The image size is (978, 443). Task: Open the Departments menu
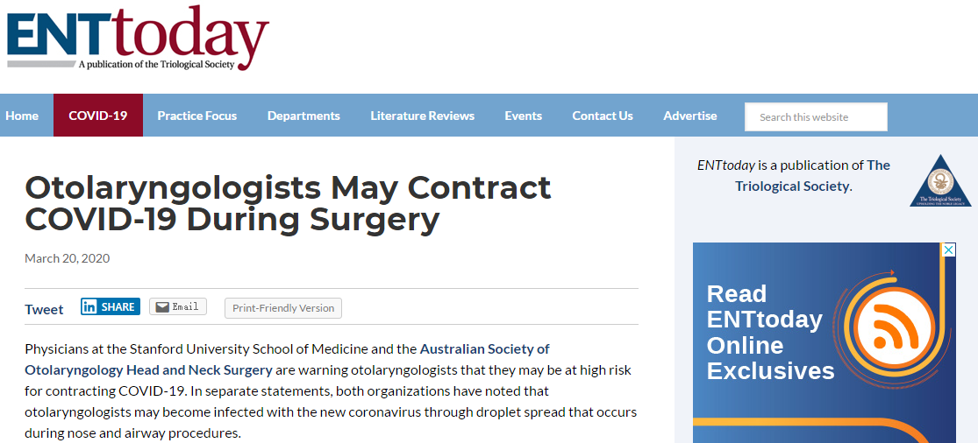pyautogui.click(x=303, y=116)
